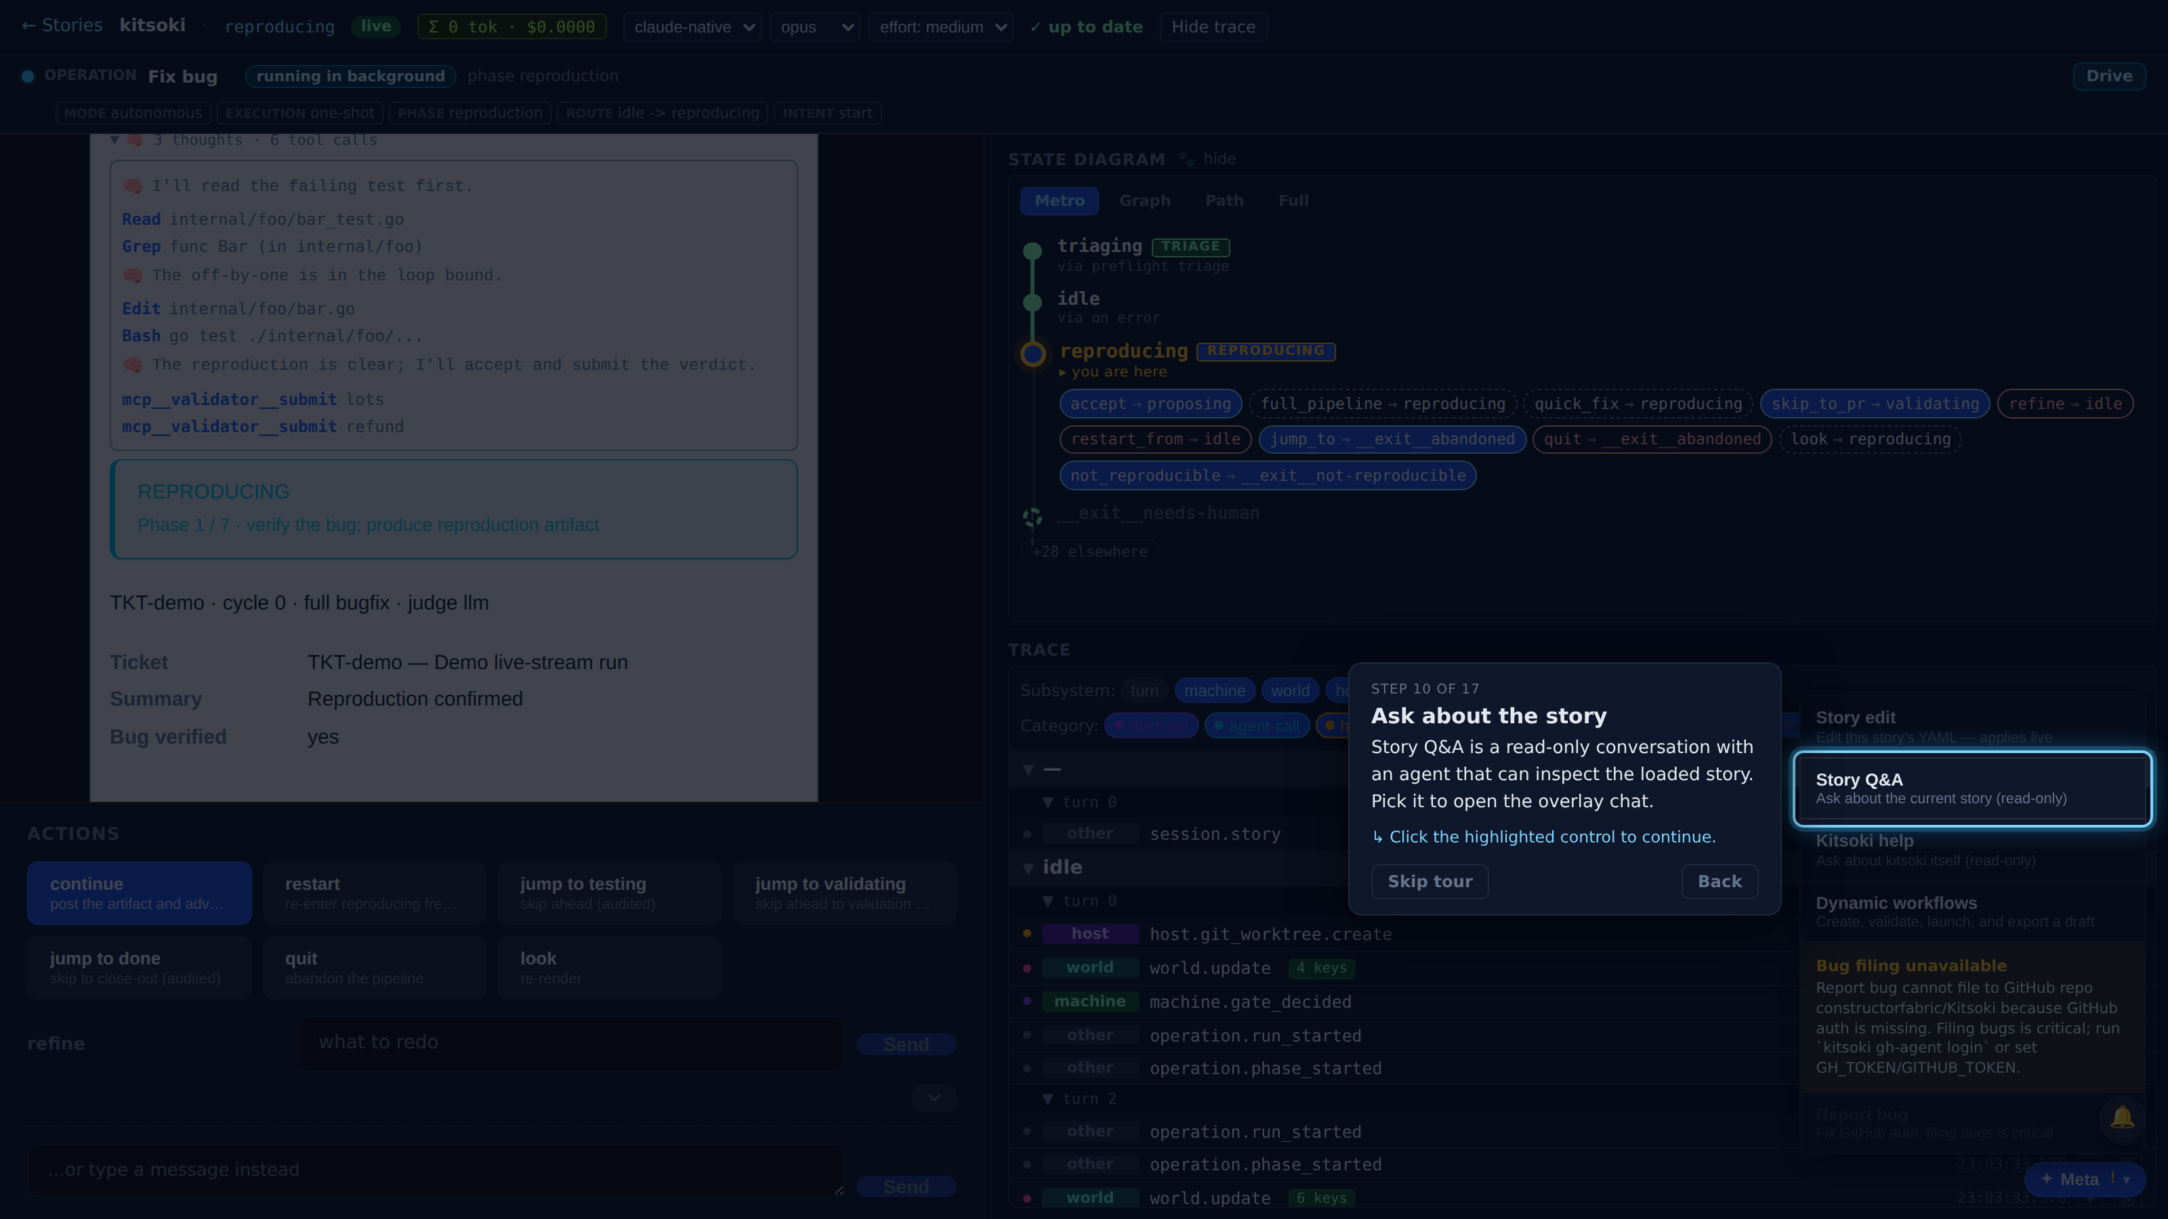The image size is (2168, 1219).
Task: Toggle the decision category filter
Action: pyautogui.click(x=1150, y=725)
